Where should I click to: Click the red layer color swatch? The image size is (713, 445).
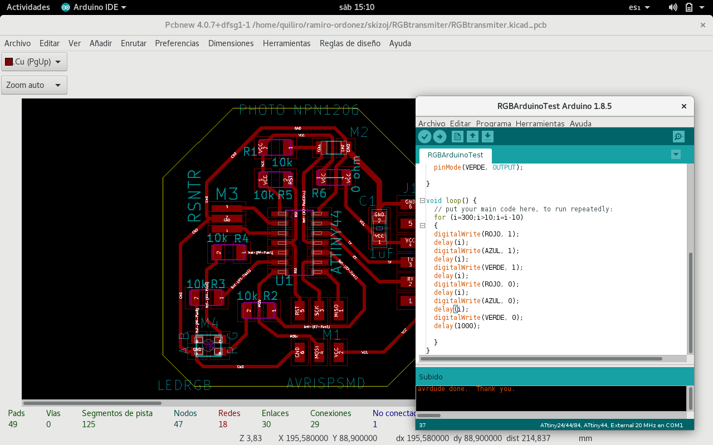(9, 62)
